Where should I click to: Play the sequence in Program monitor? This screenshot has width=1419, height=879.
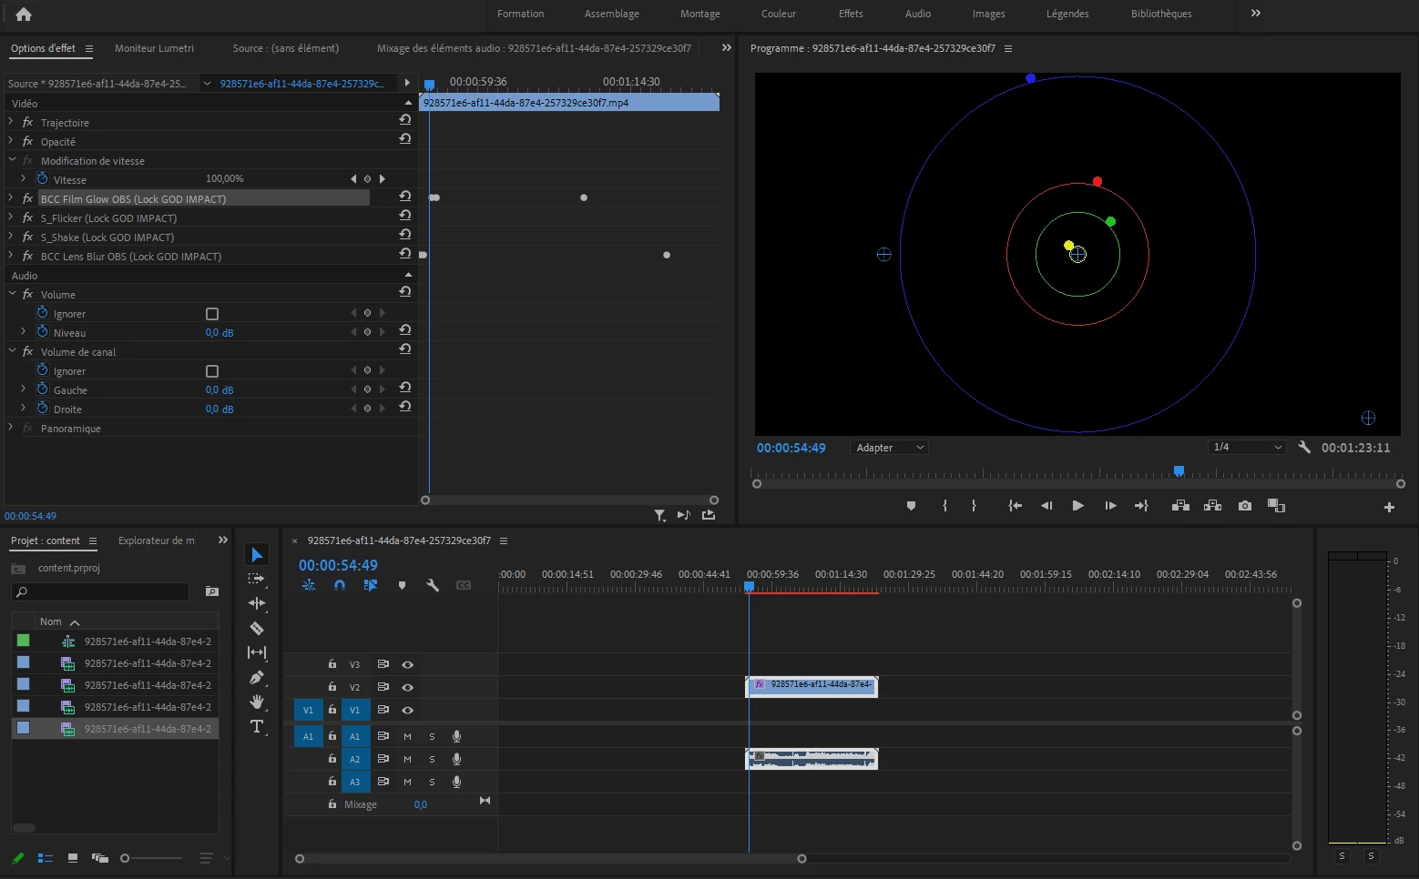(x=1078, y=506)
